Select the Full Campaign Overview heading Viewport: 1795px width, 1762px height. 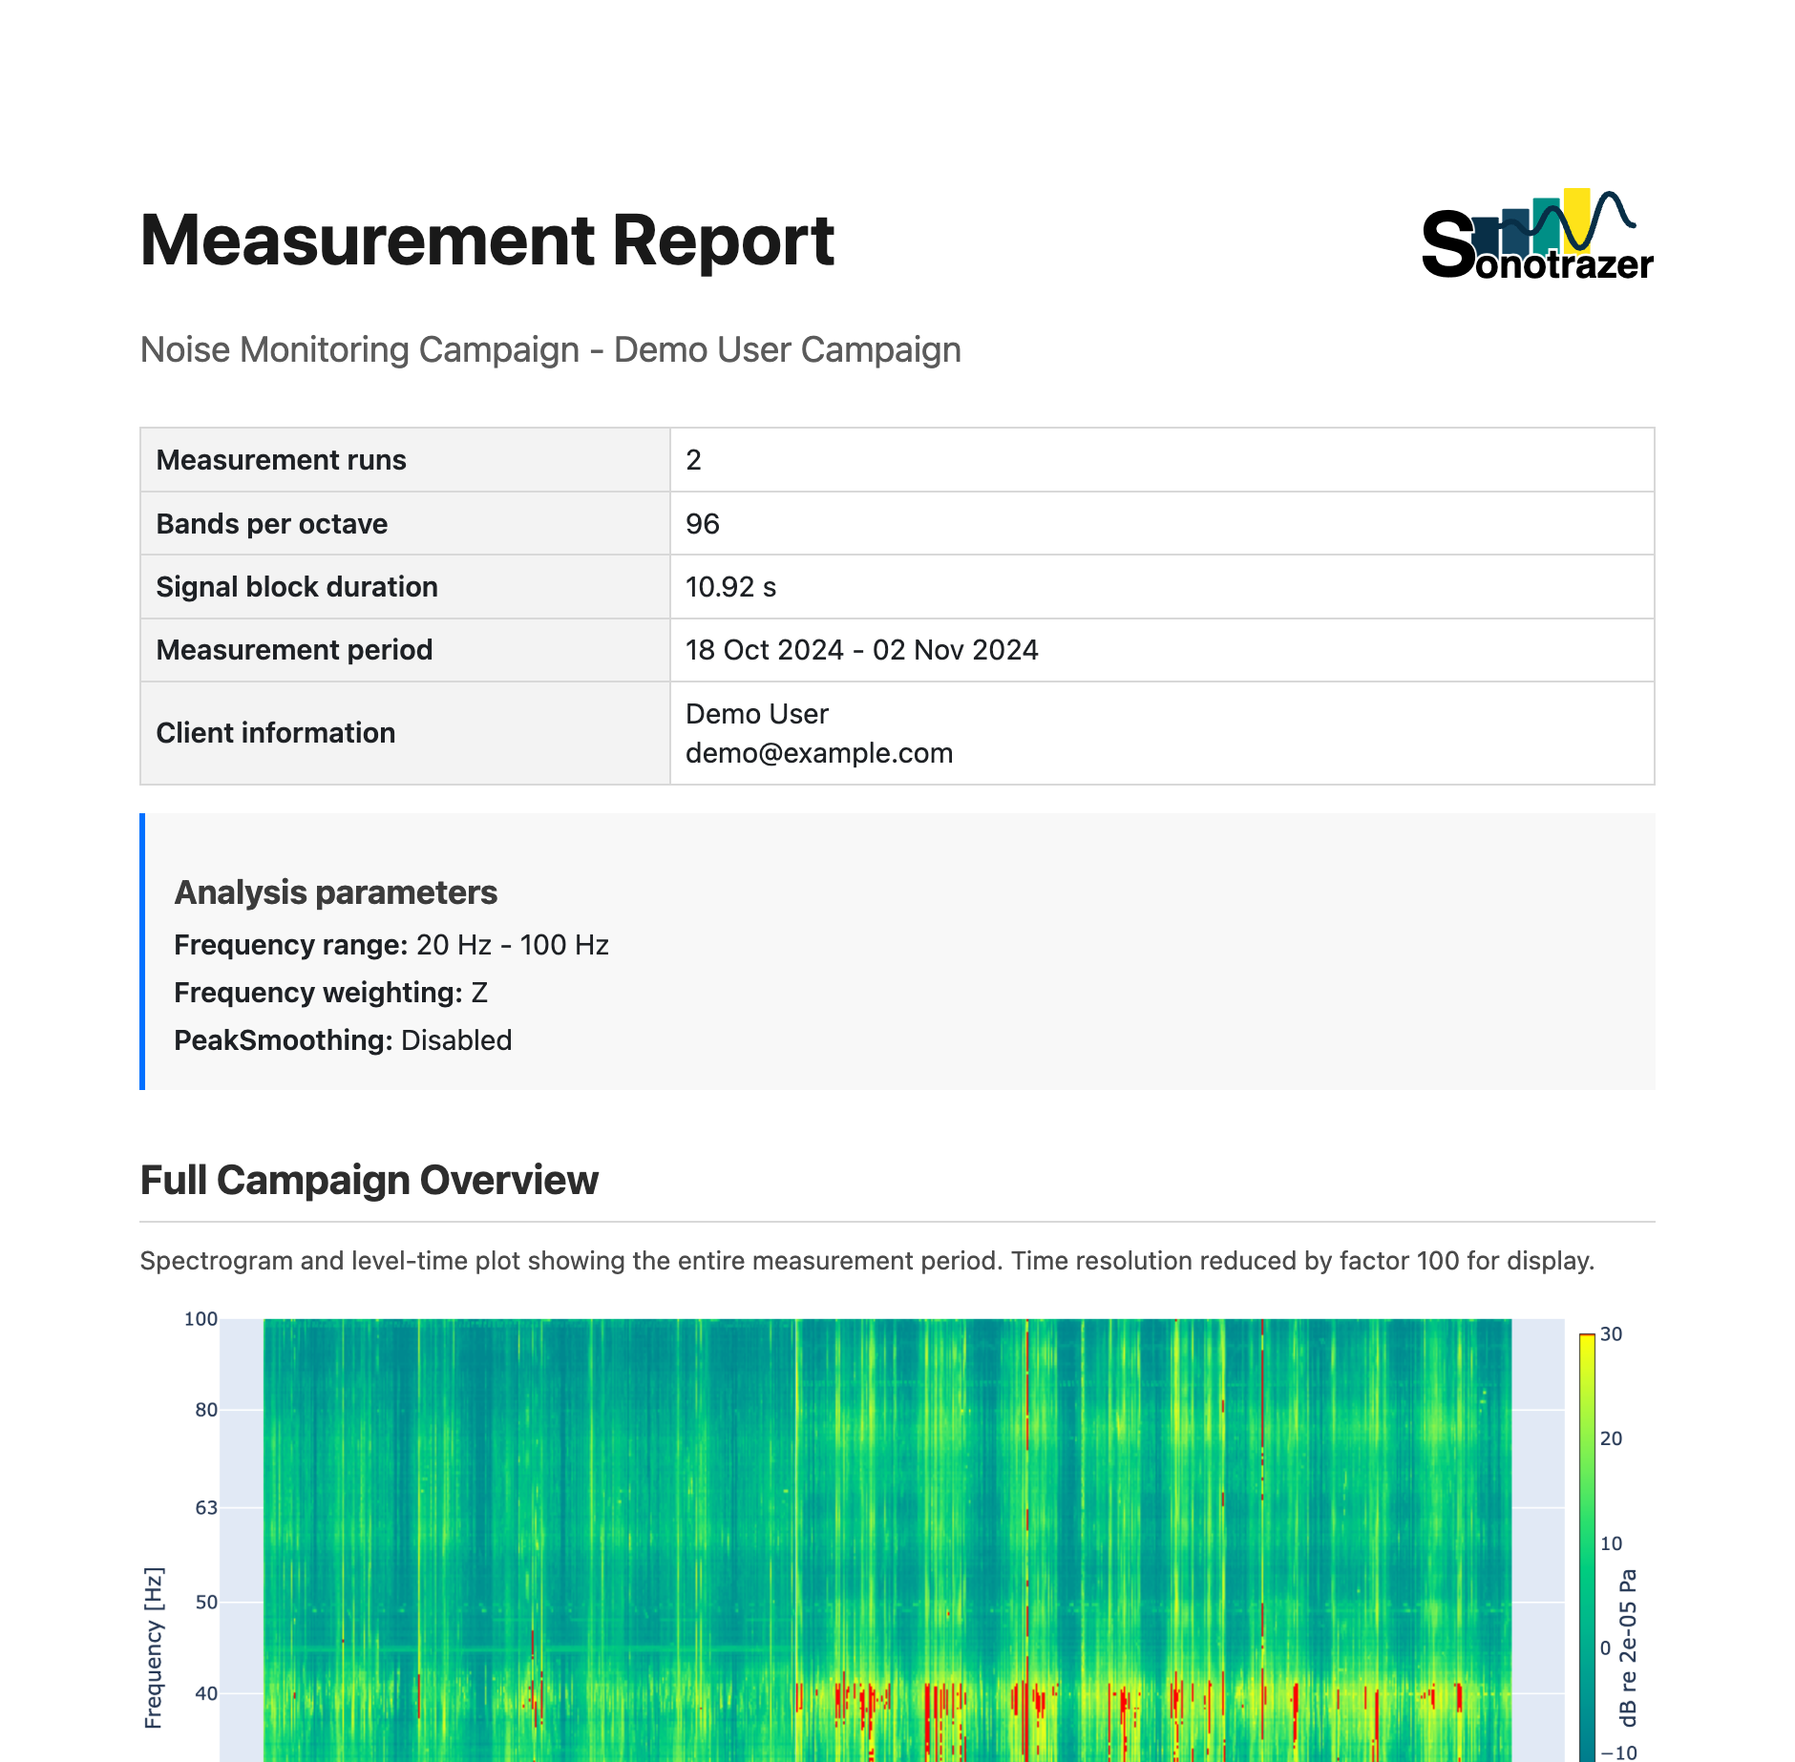click(x=368, y=1180)
